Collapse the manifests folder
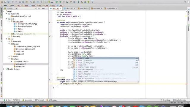This screenshot has height=107, width=190. click(x=7, y=14)
